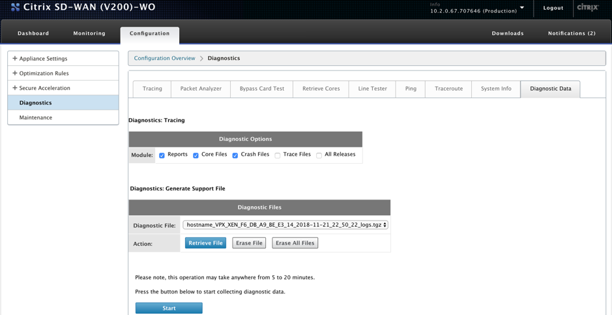
Task: Enable the Trace Files checkbox
Action: 278,155
